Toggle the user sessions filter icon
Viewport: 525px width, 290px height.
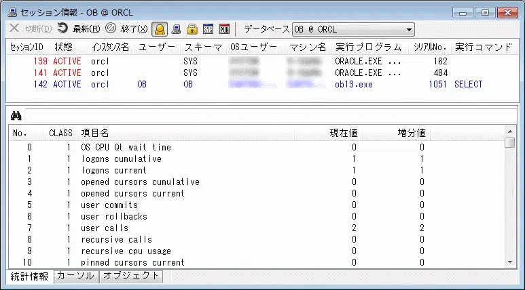[x=160, y=29]
